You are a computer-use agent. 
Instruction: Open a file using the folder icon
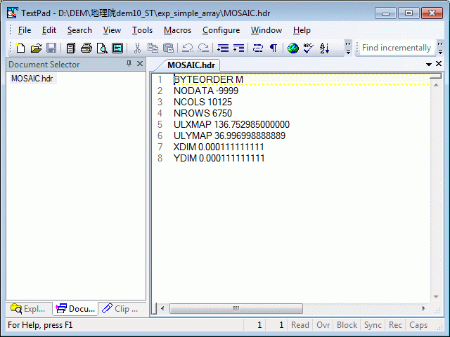pyautogui.click(x=36, y=48)
